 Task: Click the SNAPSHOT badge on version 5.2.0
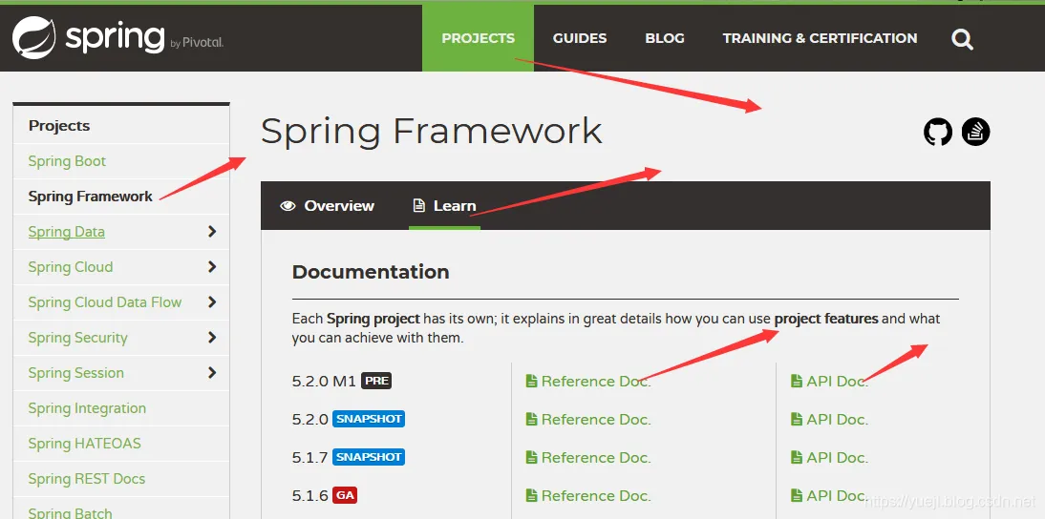369,419
